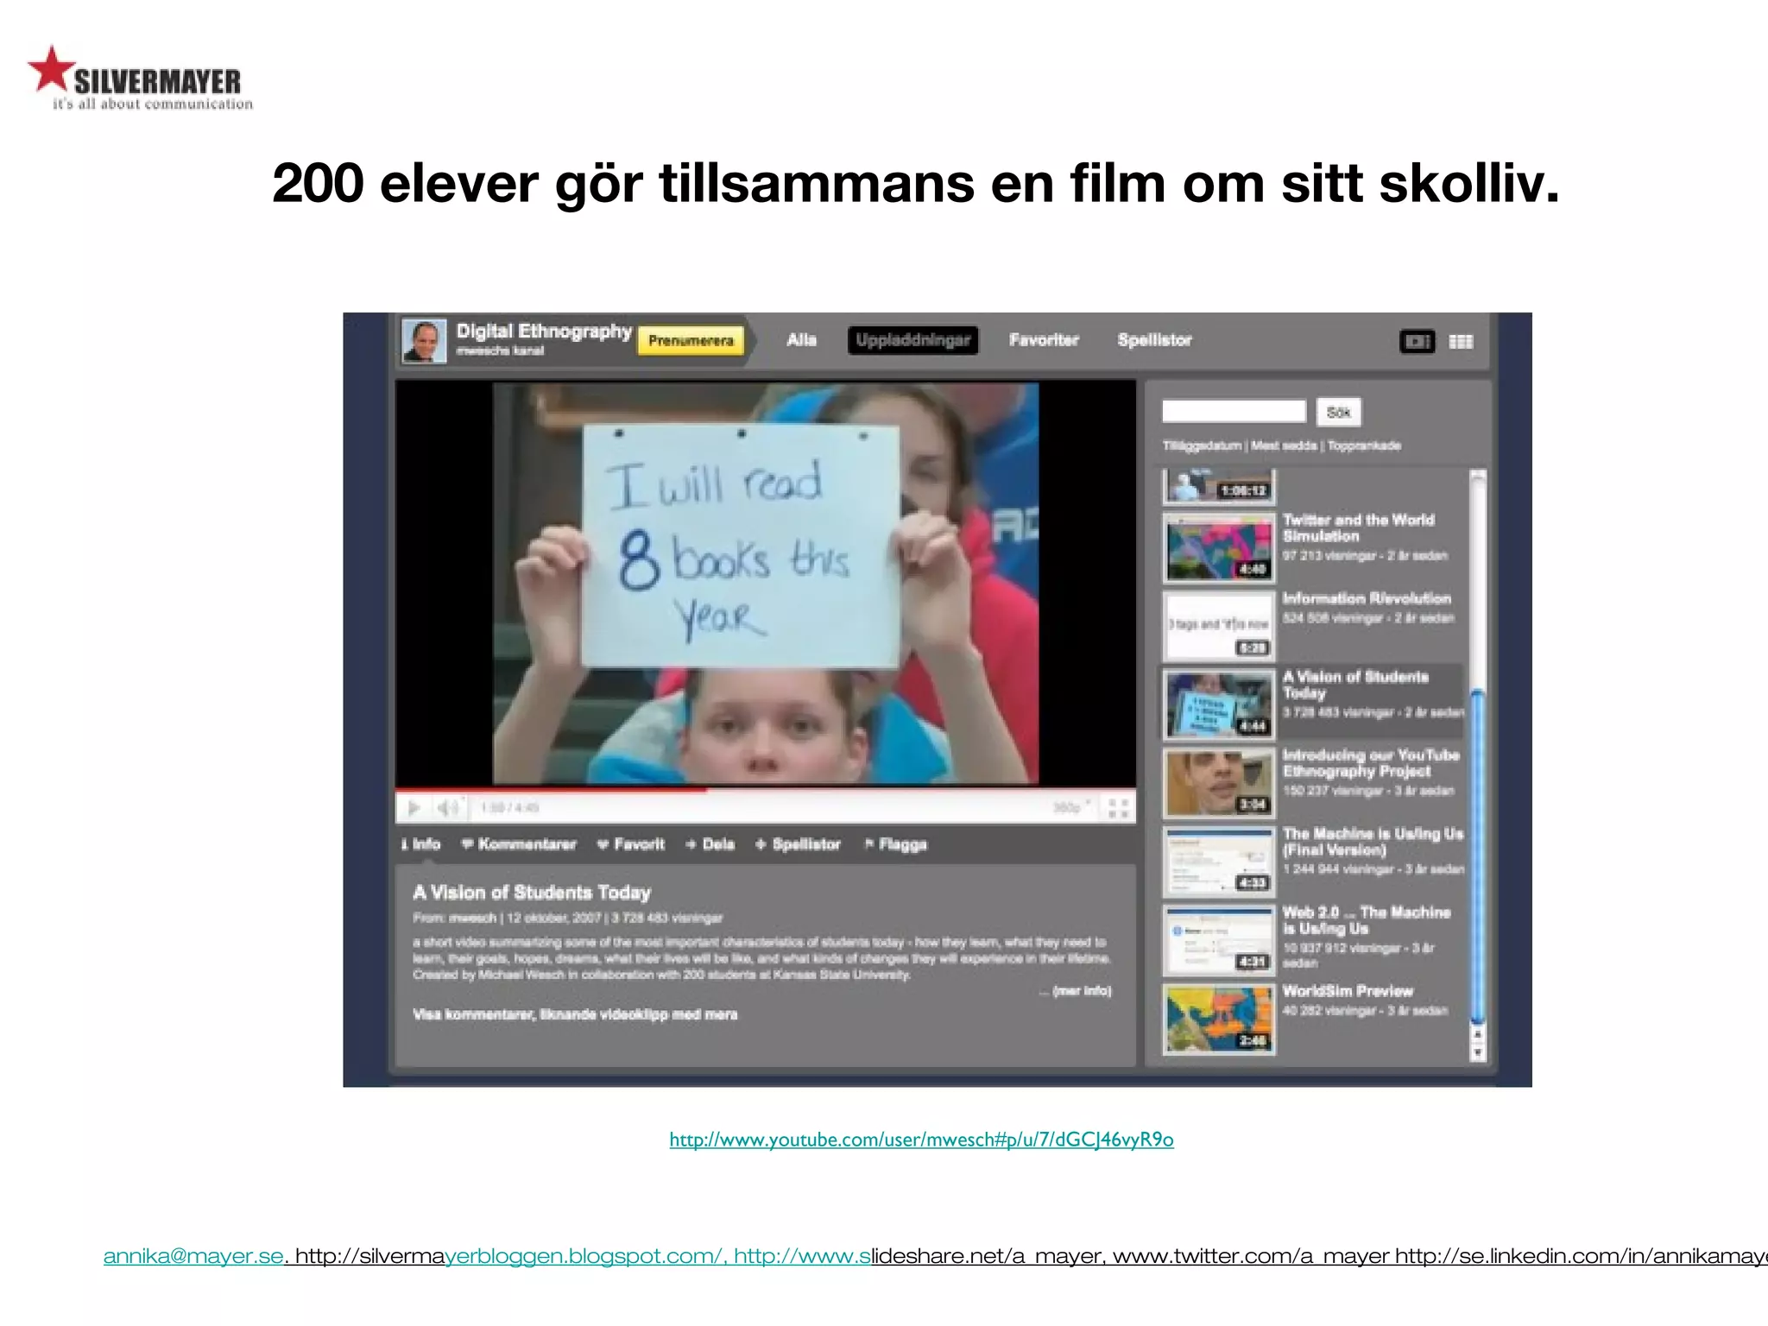
Task: Click the Dela share option
Action: click(x=710, y=844)
